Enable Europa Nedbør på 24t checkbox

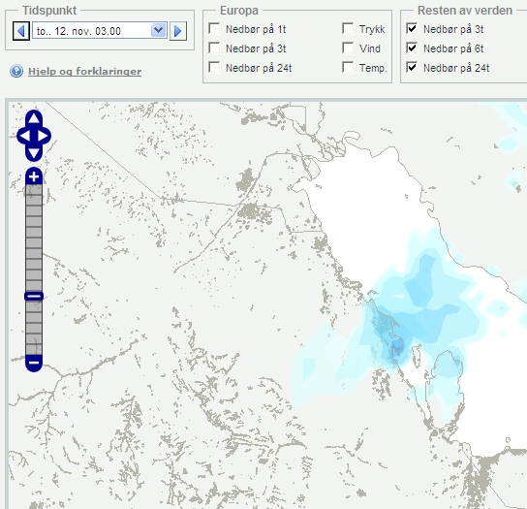(x=214, y=67)
